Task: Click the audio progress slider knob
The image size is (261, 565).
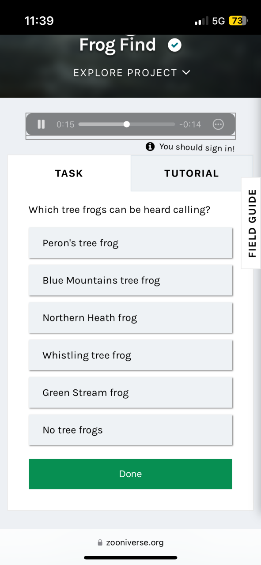Action: 127,124
